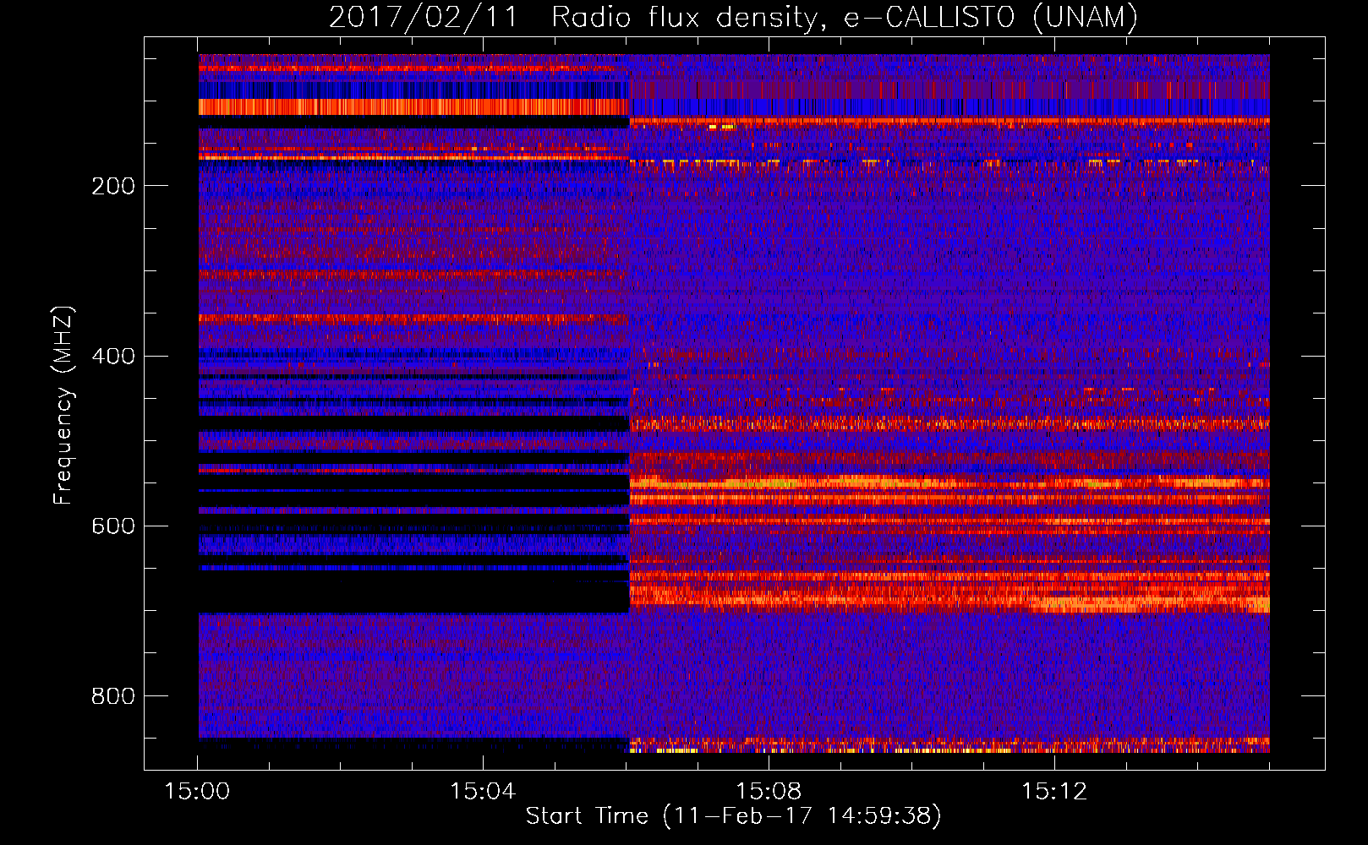Image resolution: width=1368 pixels, height=845 pixels.
Task: Click the 600 frequency axis label
Action: (113, 526)
